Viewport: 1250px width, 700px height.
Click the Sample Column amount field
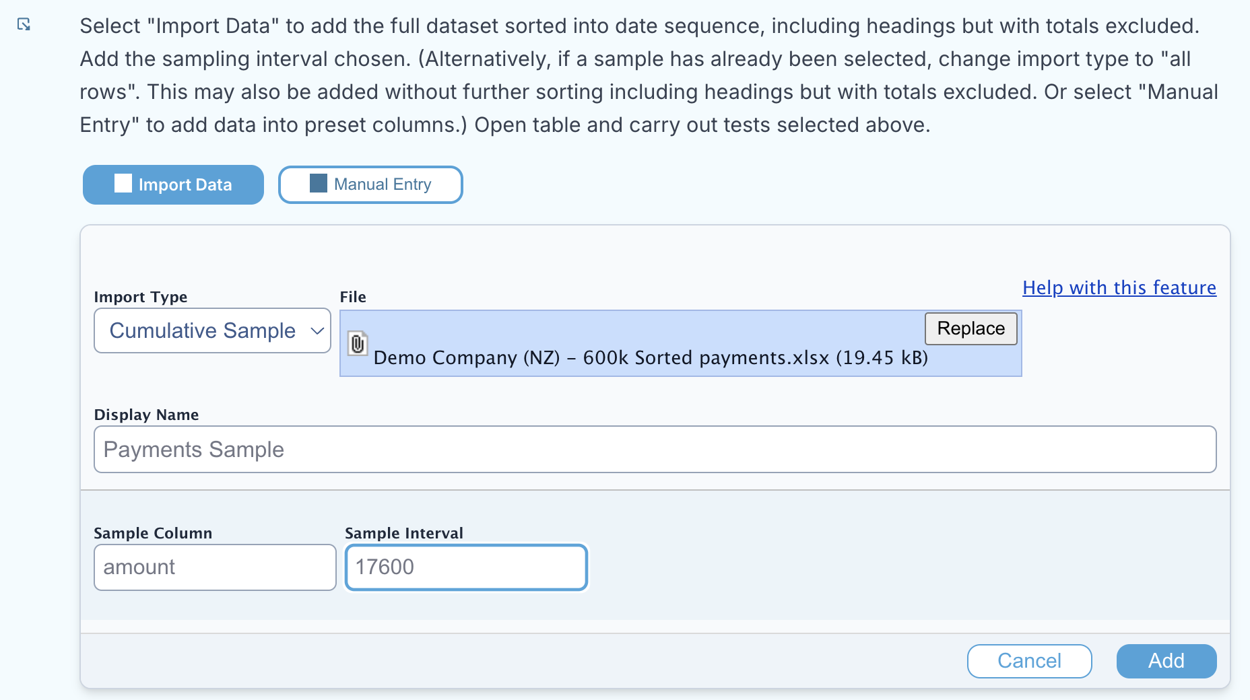point(215,567)
